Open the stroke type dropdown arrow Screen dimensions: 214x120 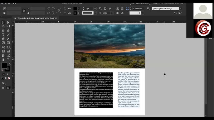click(x=95, y=13)
